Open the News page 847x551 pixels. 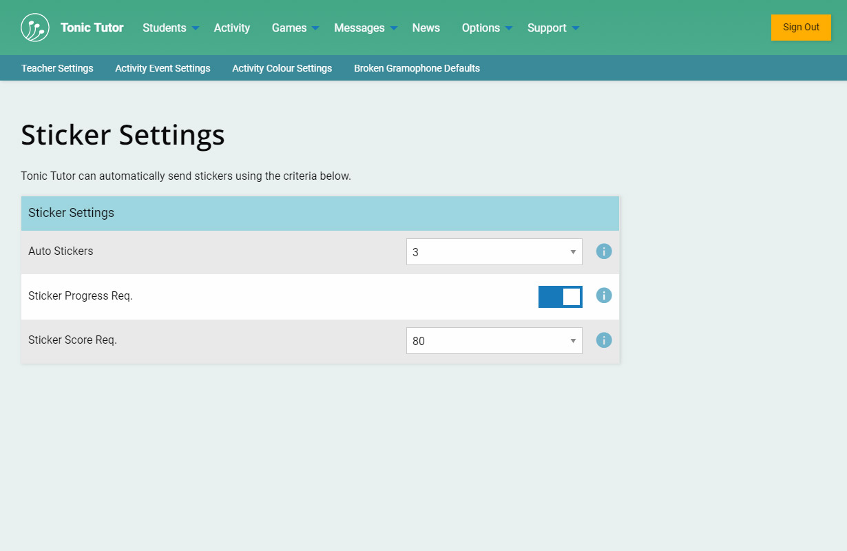pos(426,28)
